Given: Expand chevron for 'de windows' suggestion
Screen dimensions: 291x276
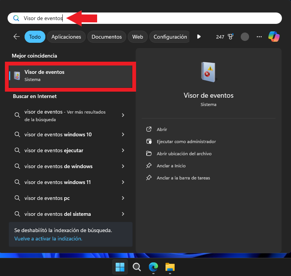Looking at the screenshot, I should (123, 166).
